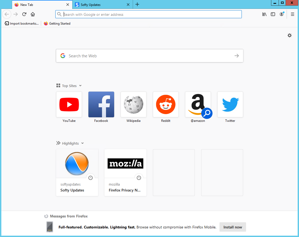Close the New Tab tab

pos(68,5)
